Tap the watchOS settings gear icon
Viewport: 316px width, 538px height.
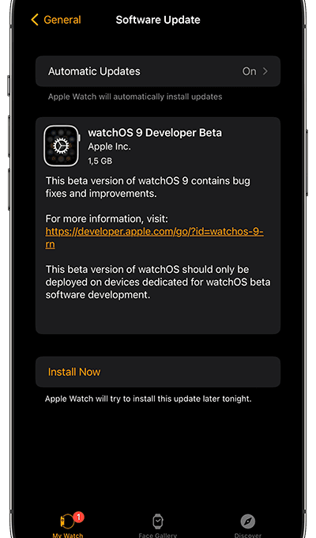pos(62,146)
